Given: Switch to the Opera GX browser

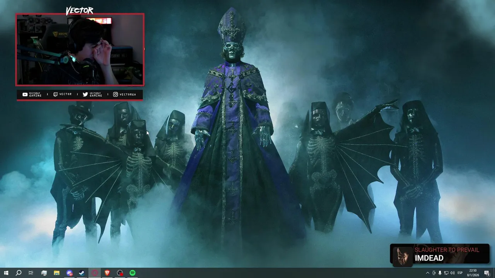Looking at the screenshot, I should click(95, 273).
